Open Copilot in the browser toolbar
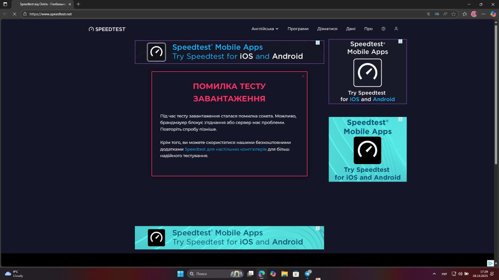The width and height of the screenshot is (499, 280). 493,14
